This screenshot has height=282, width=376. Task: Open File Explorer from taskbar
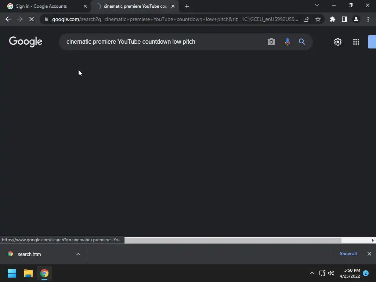[28, 273]
